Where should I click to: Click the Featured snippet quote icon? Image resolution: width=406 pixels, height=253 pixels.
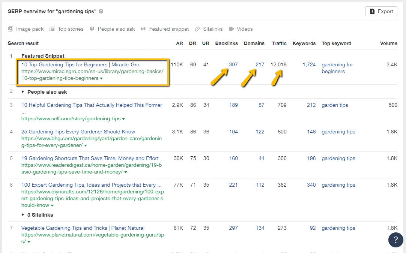143,29
